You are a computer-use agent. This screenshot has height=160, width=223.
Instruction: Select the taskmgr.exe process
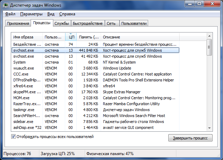[x=95, y=110]
